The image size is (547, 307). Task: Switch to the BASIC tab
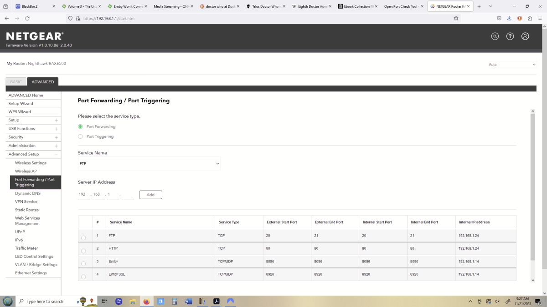tap(16, 82)
